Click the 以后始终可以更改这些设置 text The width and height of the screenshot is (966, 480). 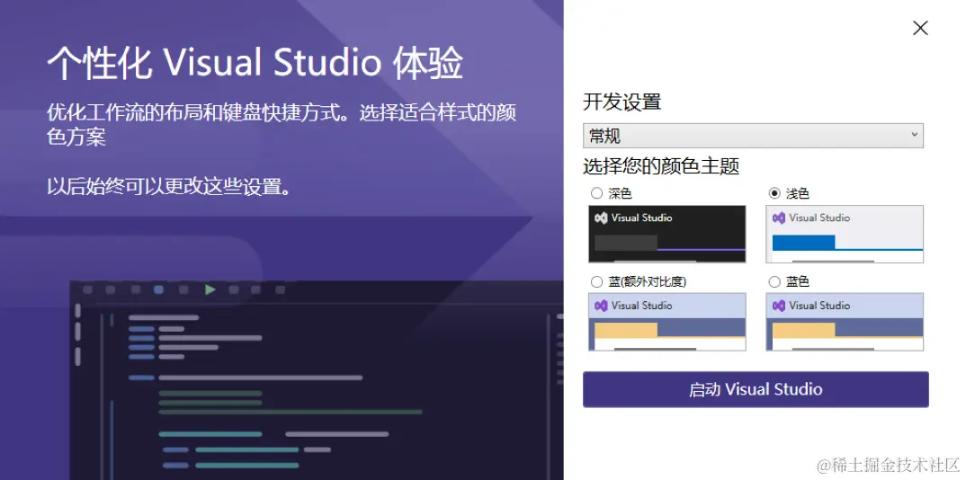[x=169, y=186]
